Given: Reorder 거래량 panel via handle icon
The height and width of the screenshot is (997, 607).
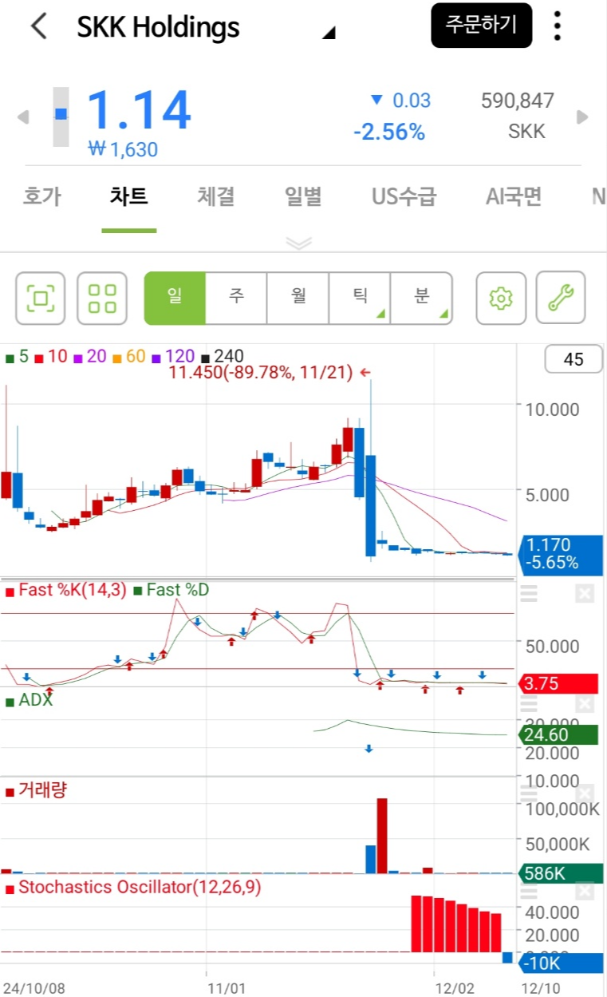Looking at the screenshot, I should (x=529, y=794).
